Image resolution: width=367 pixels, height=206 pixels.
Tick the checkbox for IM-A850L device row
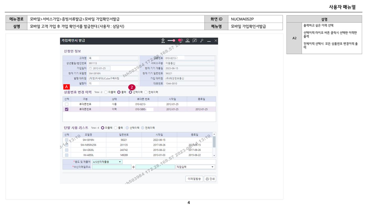tap(67, 155)
